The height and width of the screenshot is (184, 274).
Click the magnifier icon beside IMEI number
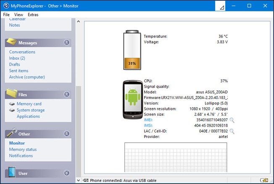232,120
